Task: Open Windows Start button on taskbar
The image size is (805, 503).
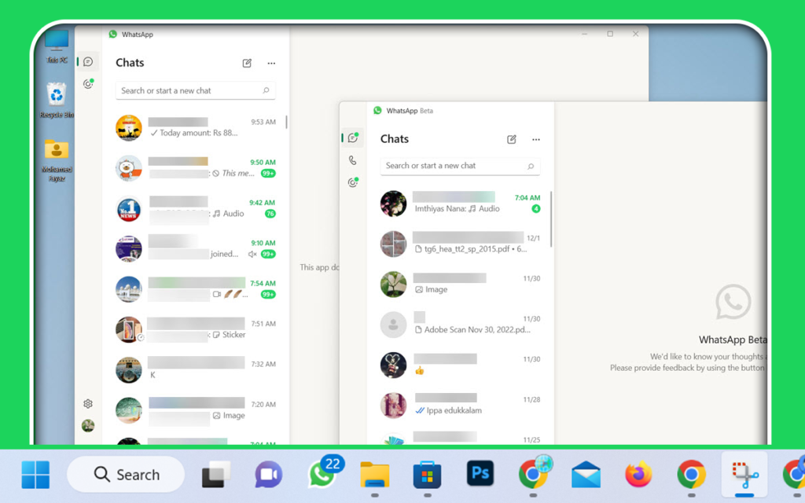Action: click(35, 475)
